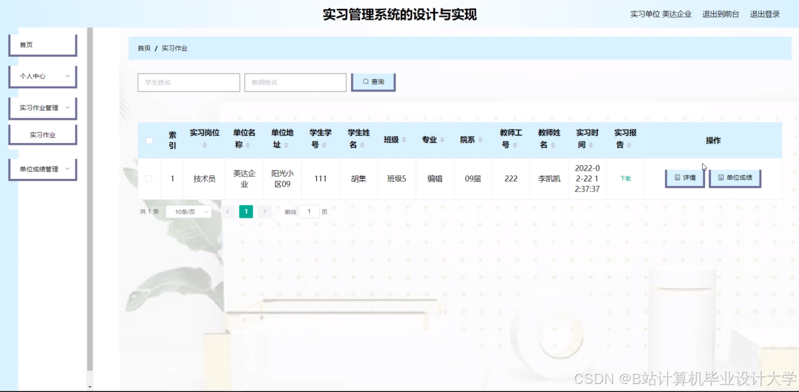Click the 2022-02-22 12:37:37 time cell
799x392 pixels.
587,179
